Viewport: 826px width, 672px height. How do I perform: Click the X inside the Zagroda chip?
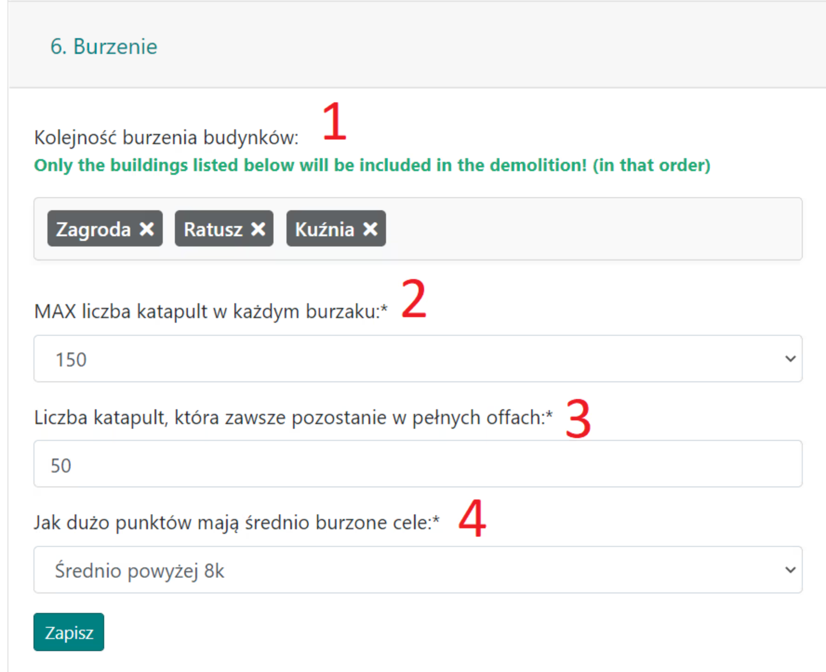147,228
